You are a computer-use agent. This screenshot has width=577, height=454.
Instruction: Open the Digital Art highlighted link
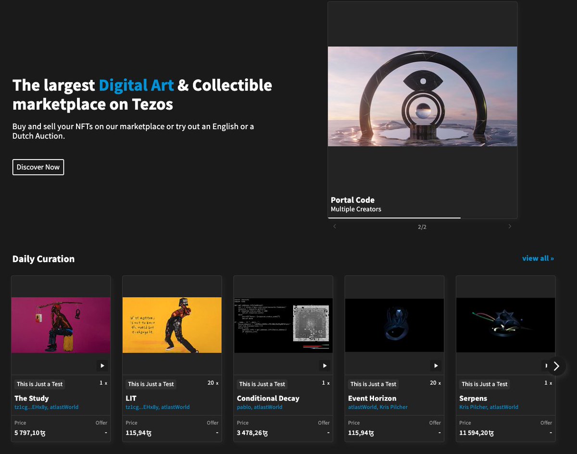pyautogui.click(x=136, y=86)
